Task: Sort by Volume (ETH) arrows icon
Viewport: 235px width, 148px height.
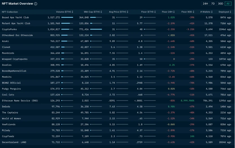Action: click(73, 12)
